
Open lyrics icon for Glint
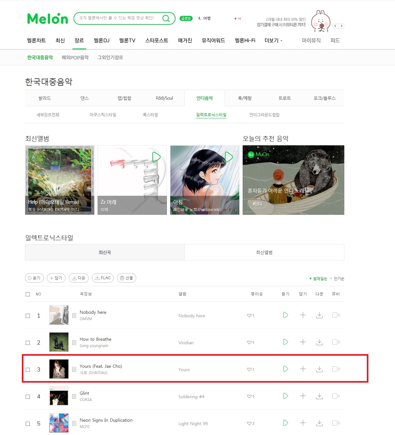(74, 397)
